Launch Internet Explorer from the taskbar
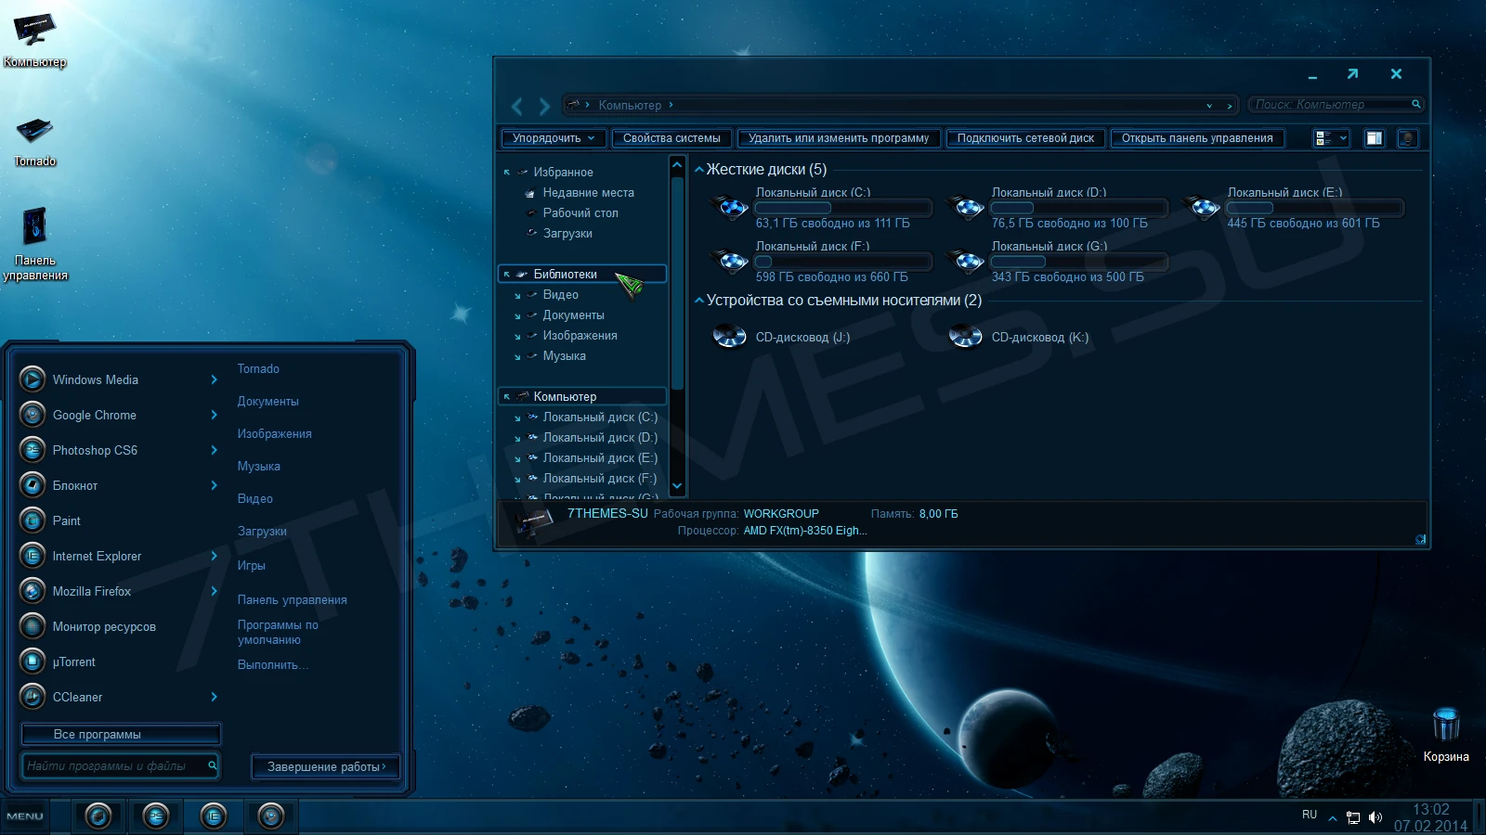The width and height of the screenshot is (1486, 835). point(212,816)
